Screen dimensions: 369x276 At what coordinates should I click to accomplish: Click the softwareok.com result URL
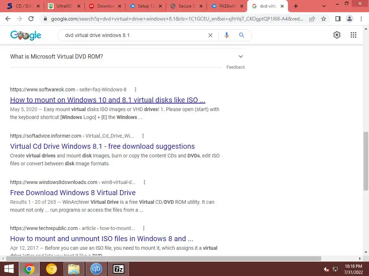pyautogui.click(x=68, y=89)
